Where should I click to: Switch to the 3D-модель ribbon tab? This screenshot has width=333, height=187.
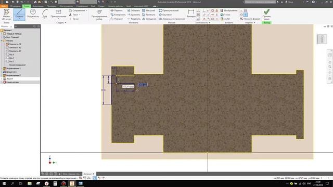[15, 6]
